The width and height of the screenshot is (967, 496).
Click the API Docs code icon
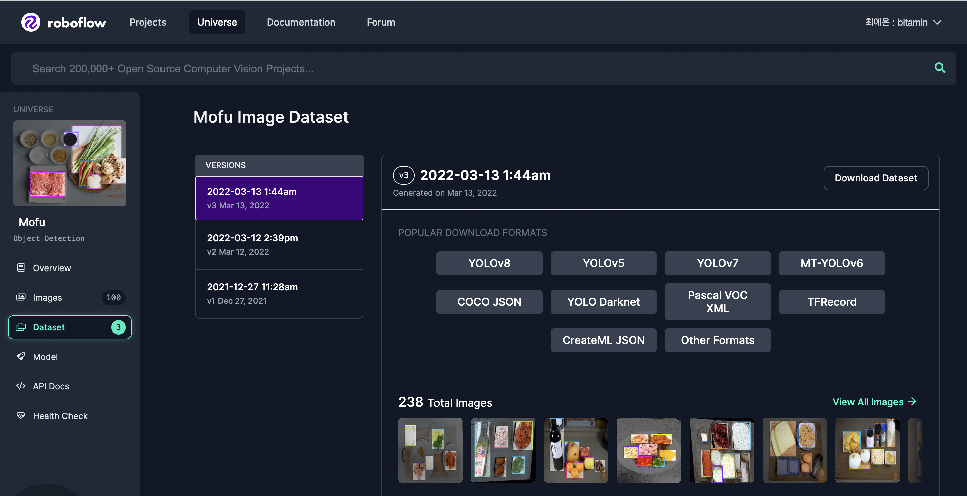(x=20, y=386)
